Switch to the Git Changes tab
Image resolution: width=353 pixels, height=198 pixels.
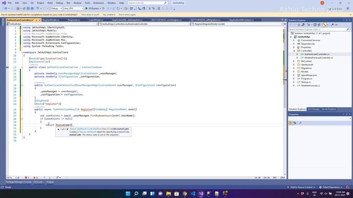(x=313, y=109)
